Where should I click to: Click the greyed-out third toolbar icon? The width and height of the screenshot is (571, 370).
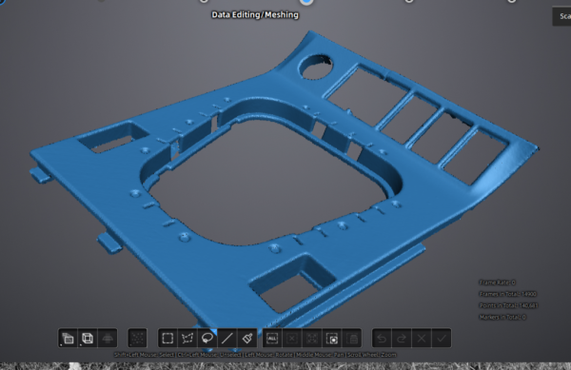tap(108, 339)
